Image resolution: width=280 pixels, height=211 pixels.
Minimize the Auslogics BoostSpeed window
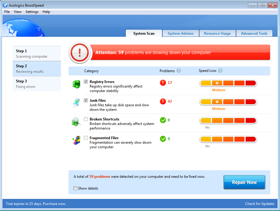pyautogui.click(x=253, y=5)
